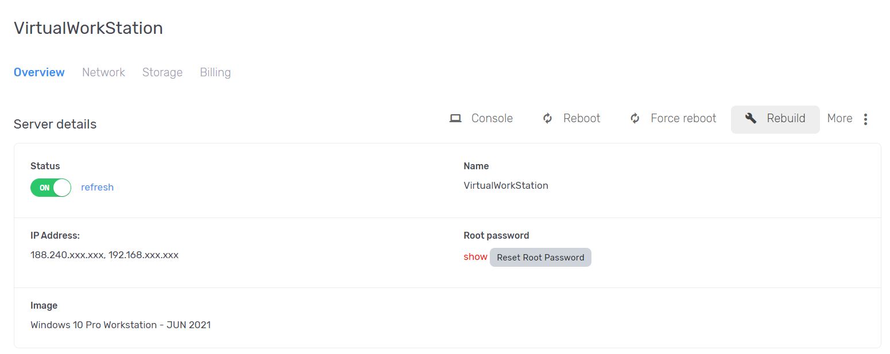Click the refresh status link
The width and height of the screenshot is (890, 354).
coord(97,187)
